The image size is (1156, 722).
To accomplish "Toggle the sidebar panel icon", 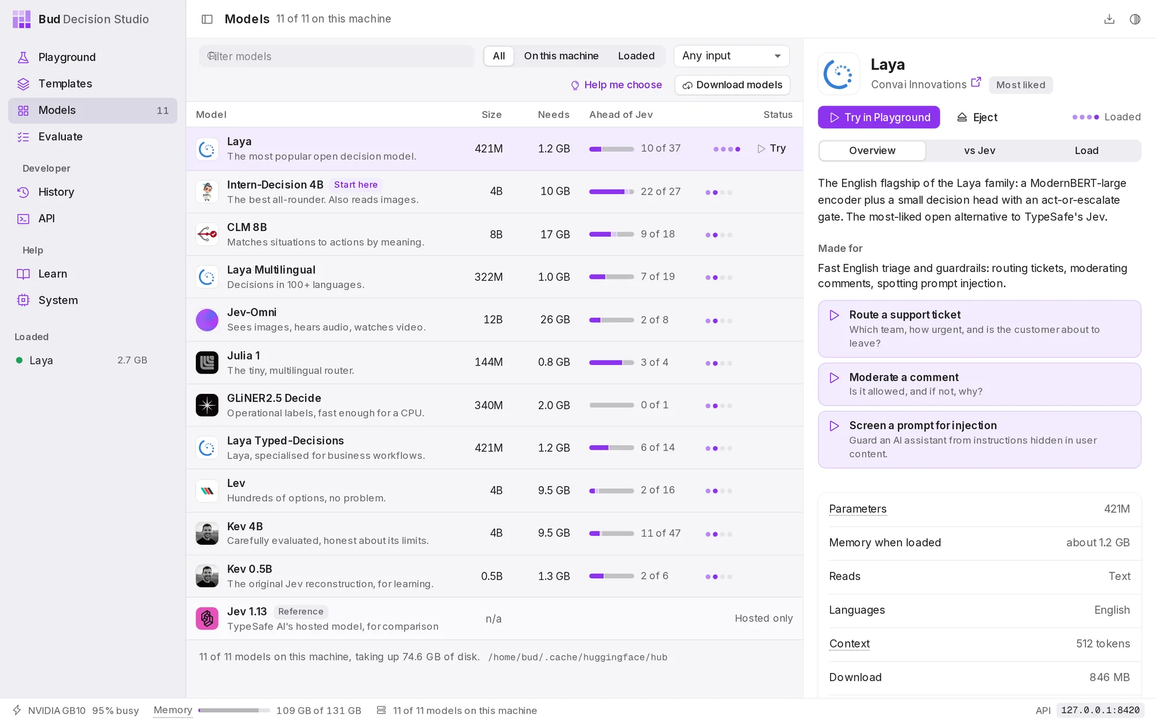I will 207,19.
